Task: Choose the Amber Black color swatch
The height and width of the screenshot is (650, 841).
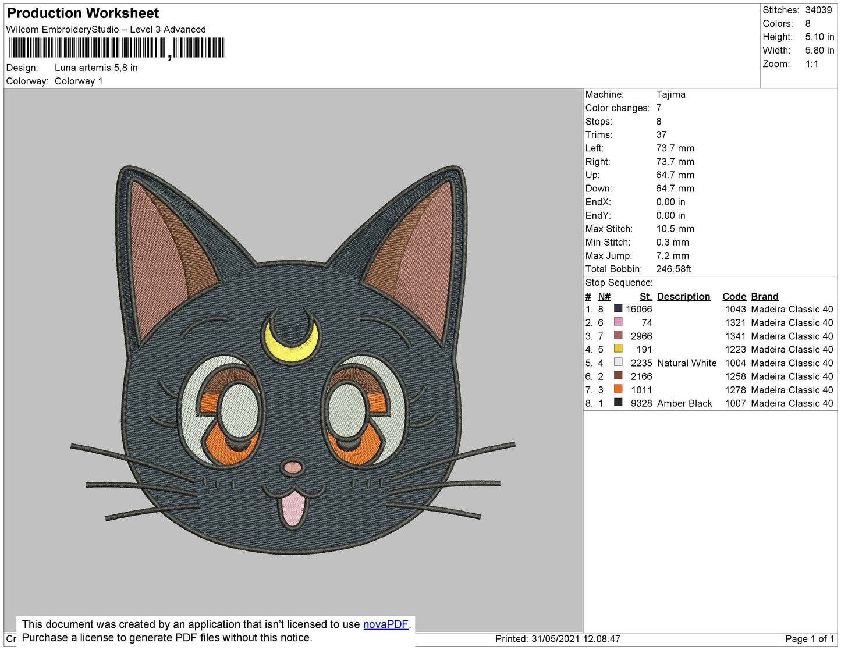Action: point(618,403)
